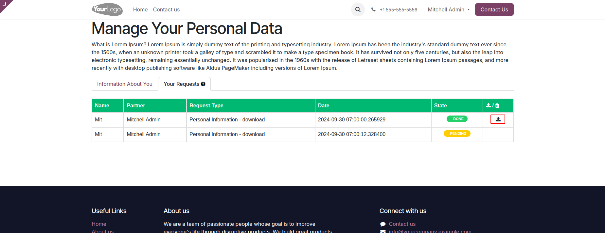Click the yellow PENDING state badge

point(457,133)
